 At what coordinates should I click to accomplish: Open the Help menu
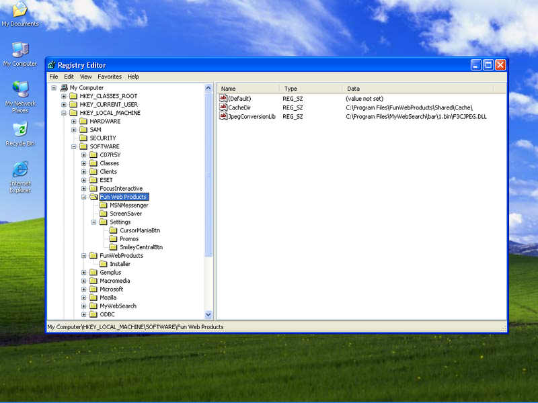pyautogui.click(x=133, y=77)
